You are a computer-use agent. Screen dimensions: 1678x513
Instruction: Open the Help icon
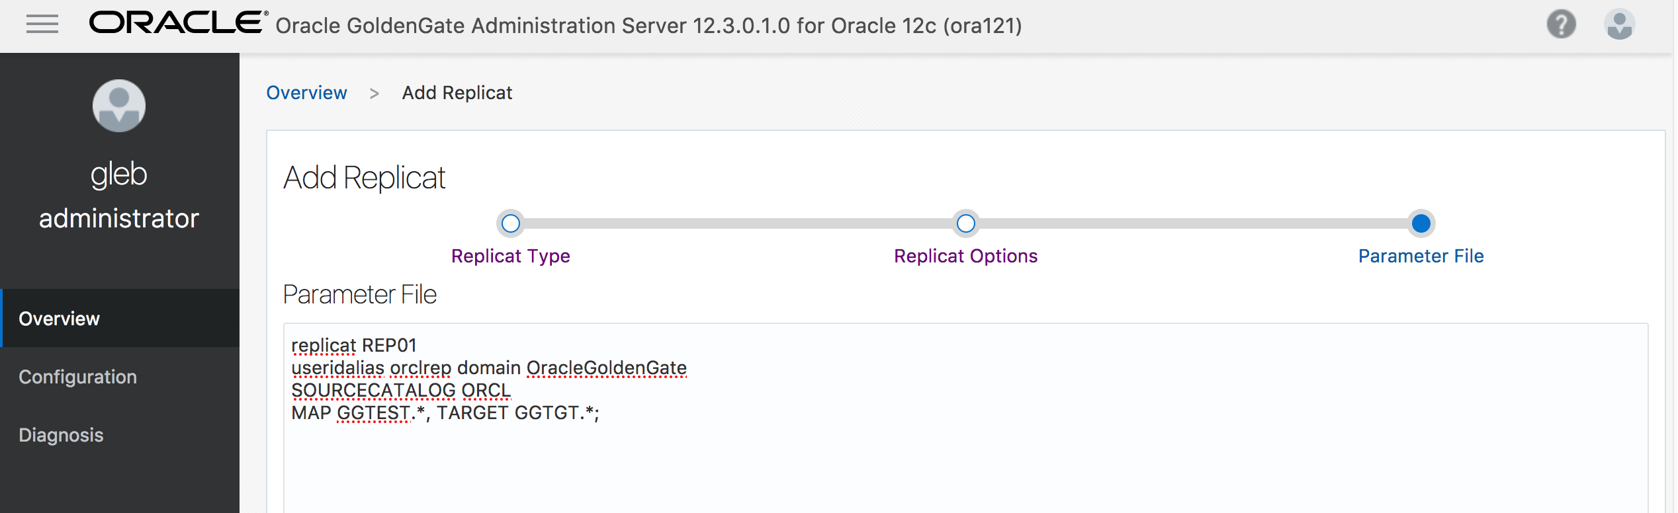(1562, 25)
